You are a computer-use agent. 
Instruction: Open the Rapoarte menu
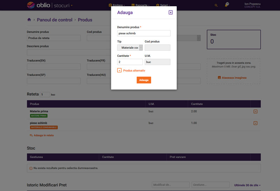[x=141, y=5]
